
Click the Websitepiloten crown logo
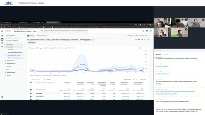(9, 3)
